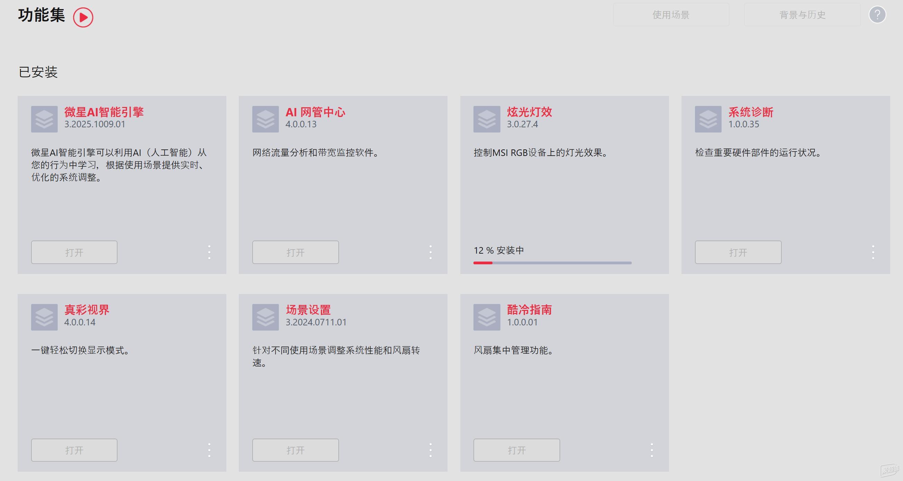Open the 微星AI智能引擎 feature icon
This screenshot has height=481, width=903.
(x=44, y=119)
